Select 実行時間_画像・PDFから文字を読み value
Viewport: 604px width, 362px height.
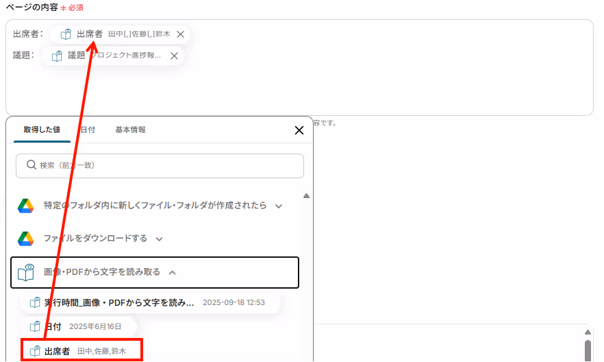(150, 302)
